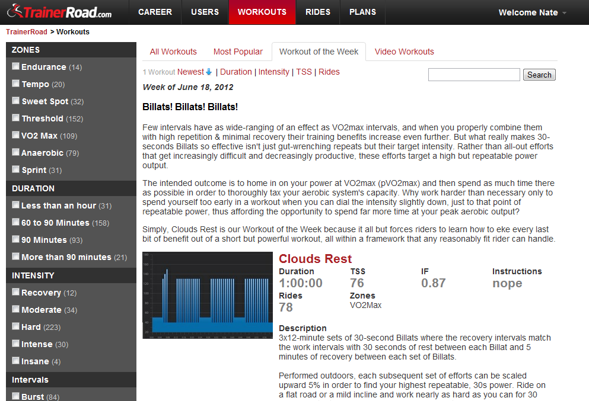589x401 pixels.
Task: Go to TrainerRoad breadcrumb link
Action: pyautogui.click(x=27, y=32)
